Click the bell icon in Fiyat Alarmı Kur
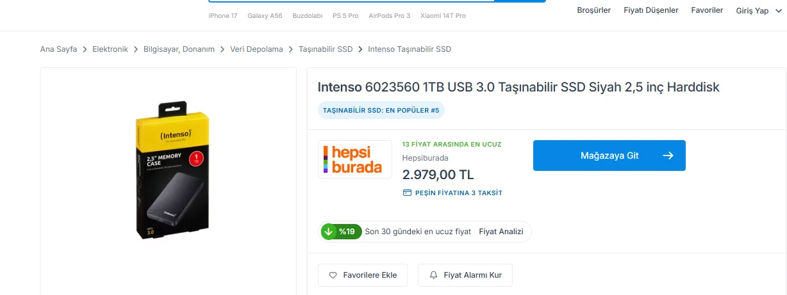Image resolution: width=787 pixels, height=295 pixels. [433, 275]
